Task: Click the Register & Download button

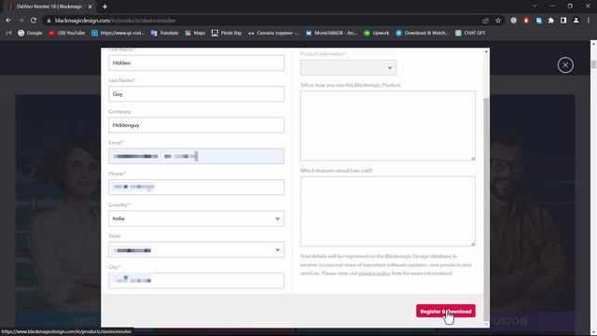Action: pos(446,311)
